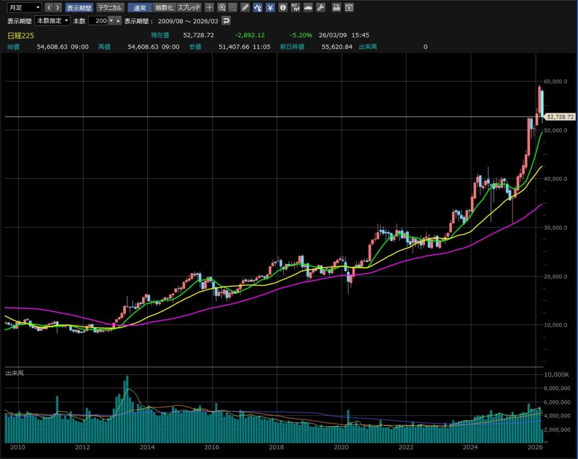Click the crosshair cursor icon
The image size is (578, 459).
(209, 7)
